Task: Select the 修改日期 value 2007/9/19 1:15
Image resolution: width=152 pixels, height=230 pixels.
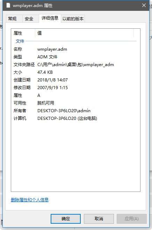Action: (52, 88)
